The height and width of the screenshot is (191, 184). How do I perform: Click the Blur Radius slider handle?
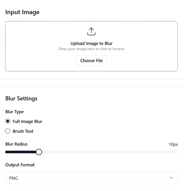pyautogui.click(x=39, y=152)
